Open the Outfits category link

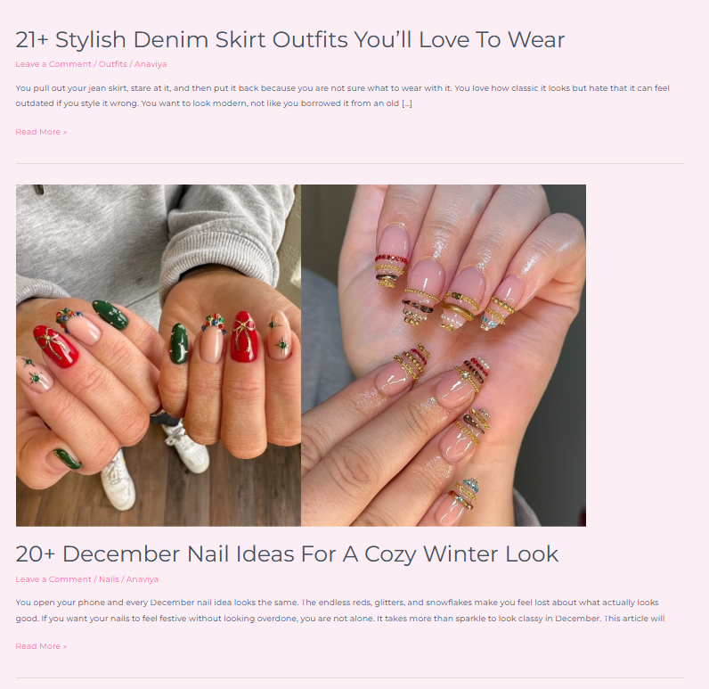click(x=112, y=64)
